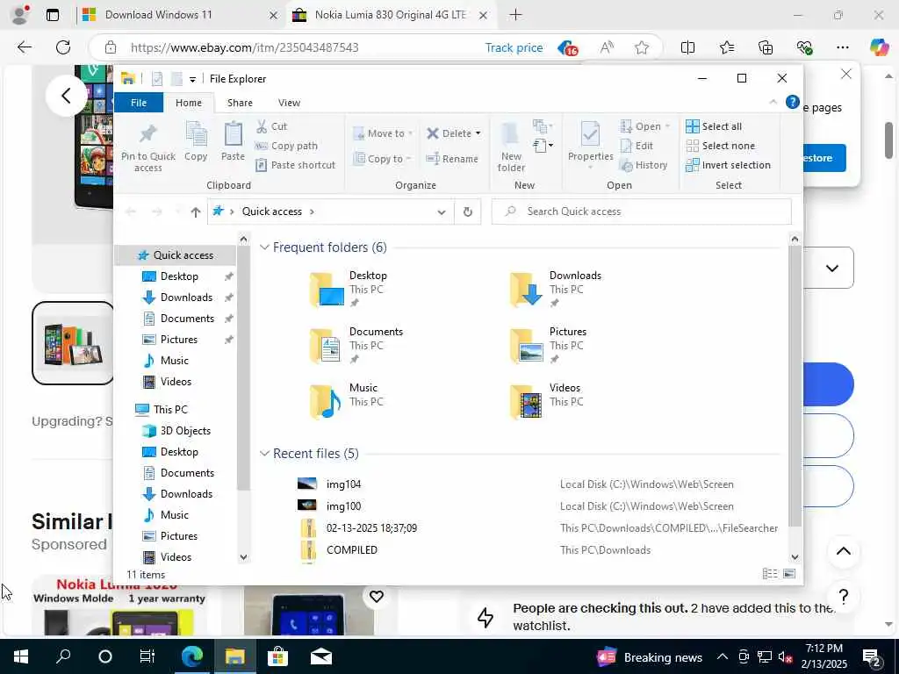Click the Up one level arrow

196,212
